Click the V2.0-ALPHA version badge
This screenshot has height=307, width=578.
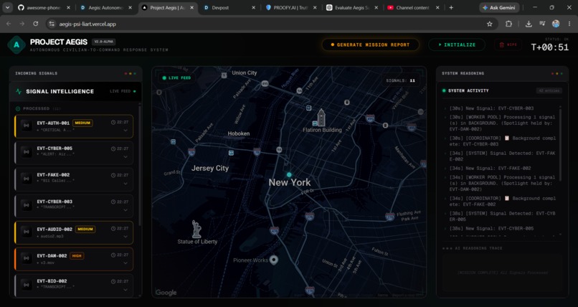tap(103, 42)
